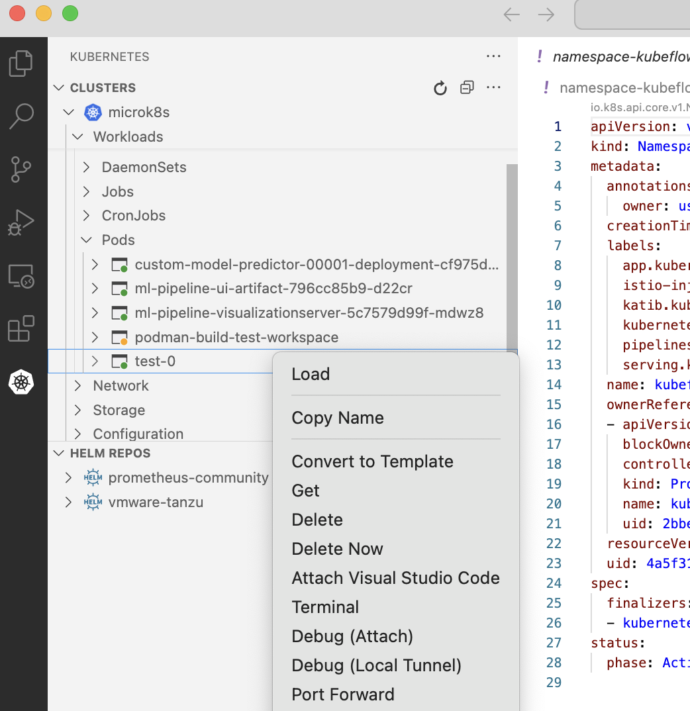Viewport: 690px width, 711px height.
Task: Refresh the Clusters tree
Action: [x=440, y=87]
